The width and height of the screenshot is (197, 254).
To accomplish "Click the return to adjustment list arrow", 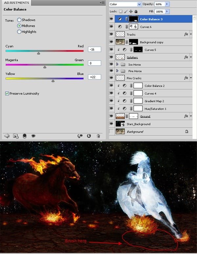I will (7, 136).
